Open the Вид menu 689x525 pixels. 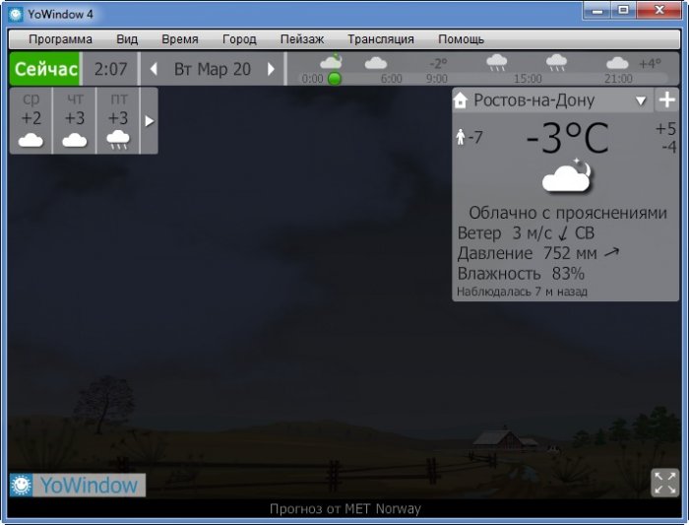[127, 39]
